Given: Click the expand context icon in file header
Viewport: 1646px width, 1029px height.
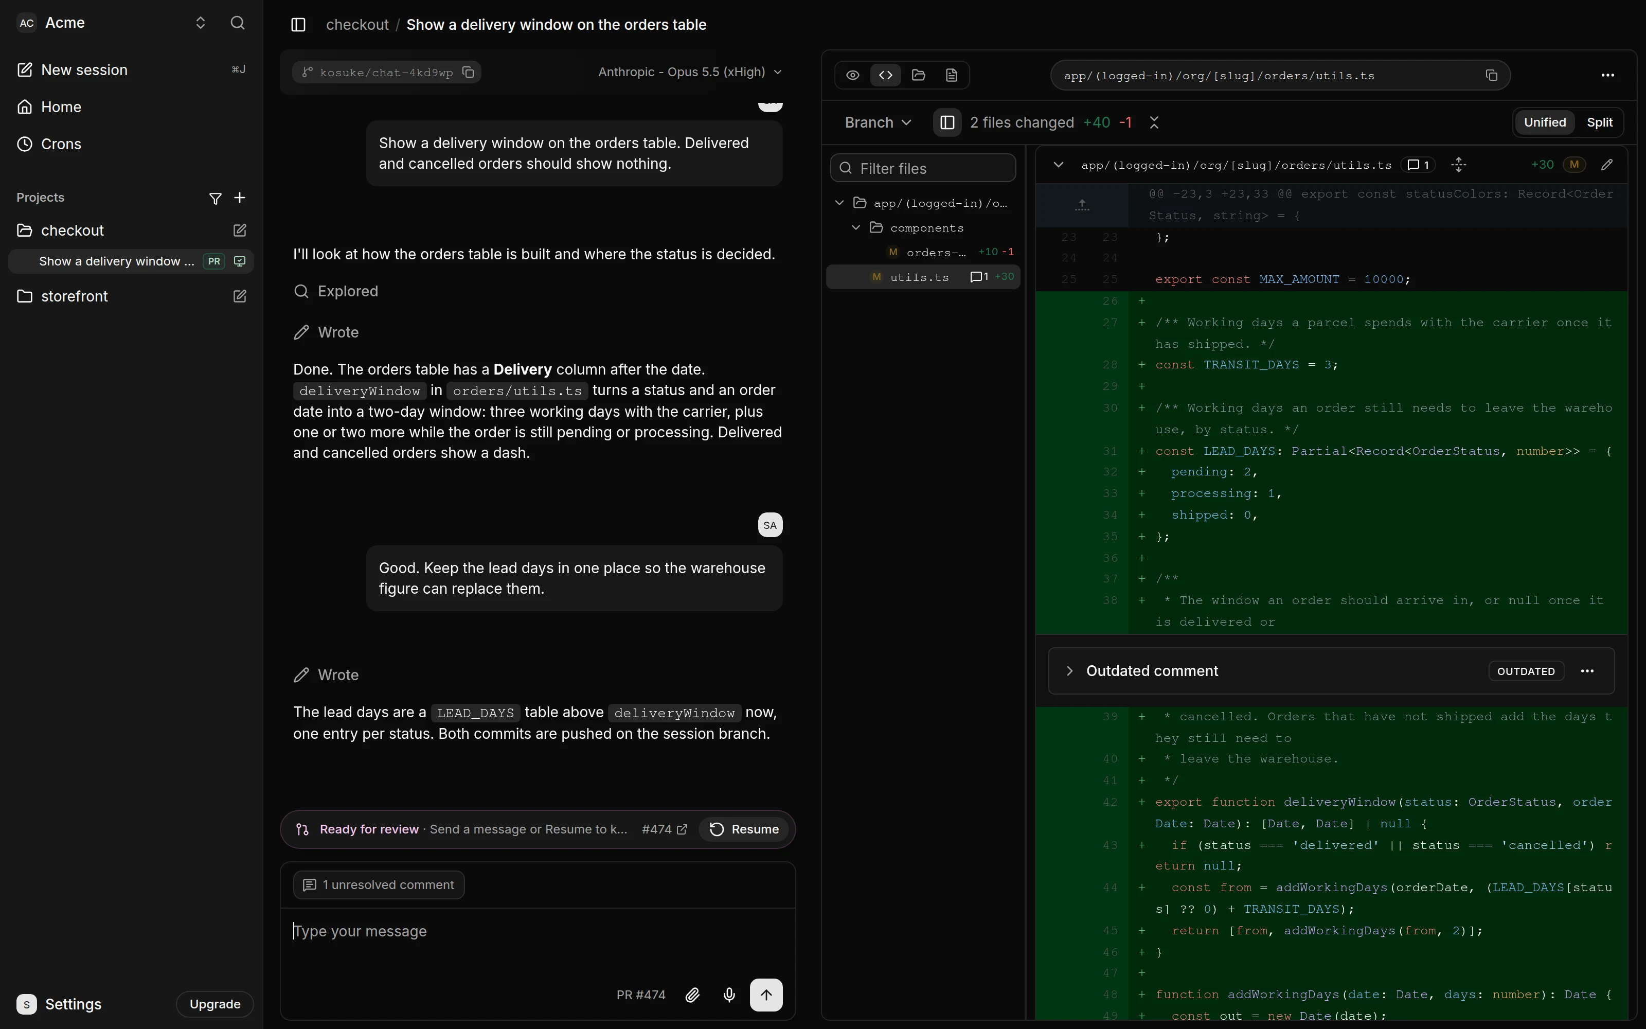Looking at the screenshot, I should tap(1458, 165).
